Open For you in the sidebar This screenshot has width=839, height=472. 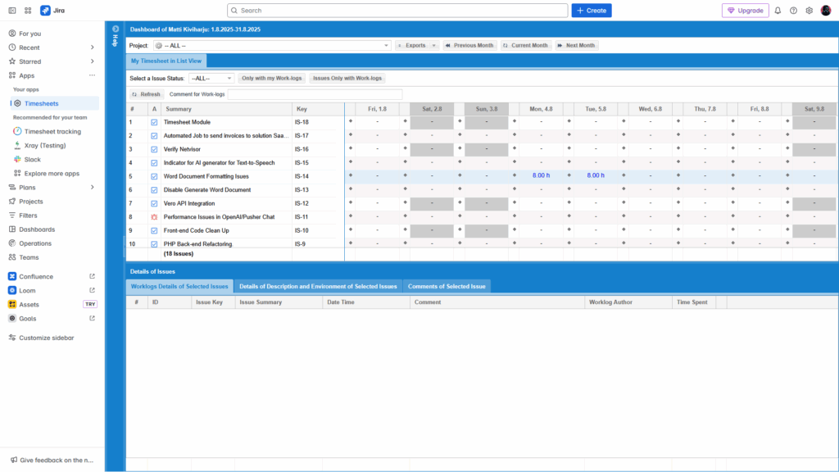pyautogui.click(x=30, y=33)
